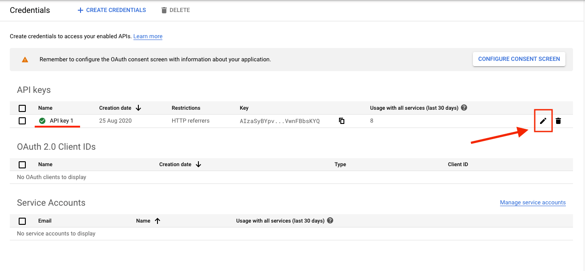Click CONFIGURE CONSENT SCREEN
The height and width of the screenshot is (271, 585).
(x=519, y=59)
